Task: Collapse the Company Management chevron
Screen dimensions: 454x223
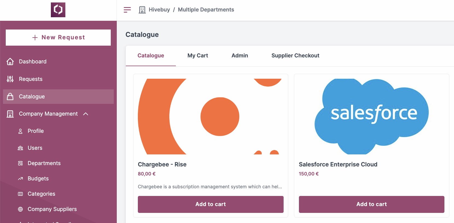Action: click(x=86, y=114)
